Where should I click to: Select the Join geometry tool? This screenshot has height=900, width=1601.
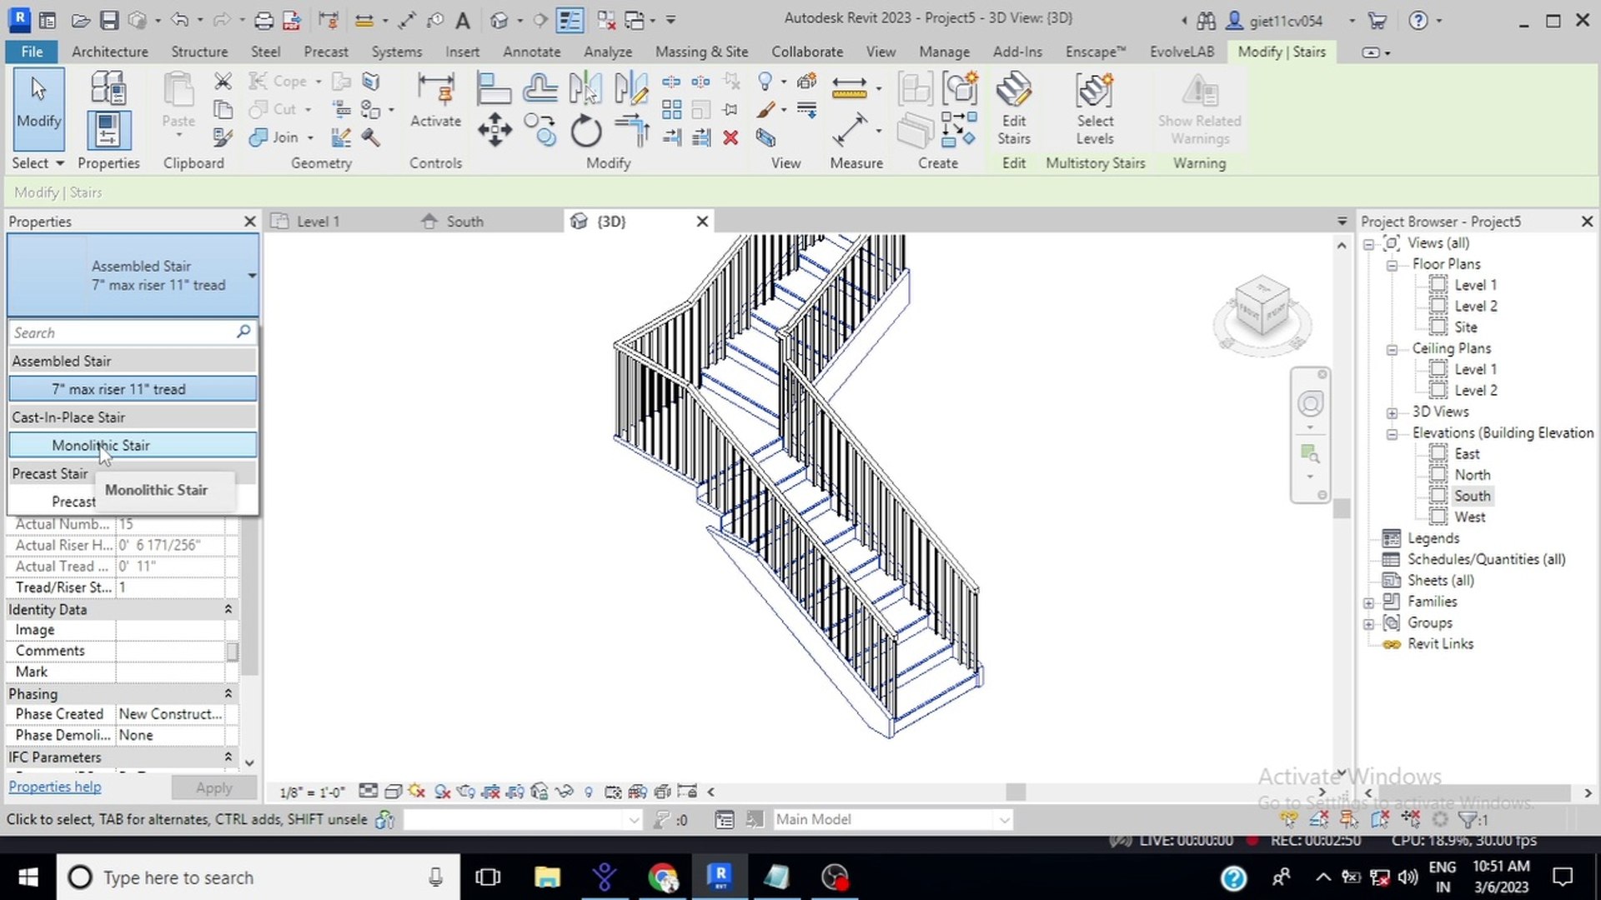coord(277,137)
